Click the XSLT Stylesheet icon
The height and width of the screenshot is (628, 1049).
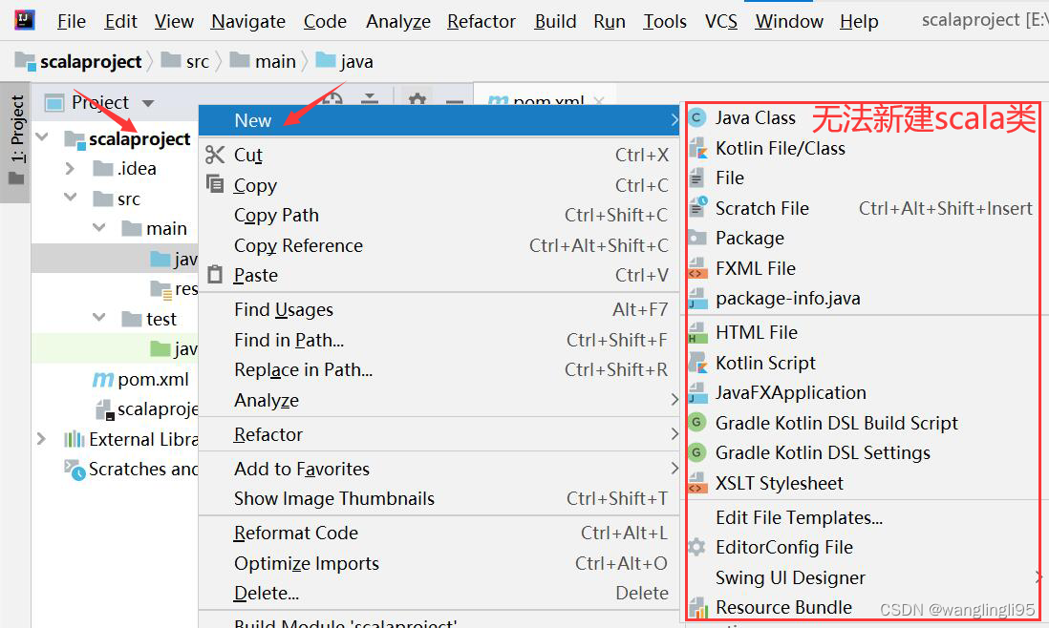click(x=697, y=482)
